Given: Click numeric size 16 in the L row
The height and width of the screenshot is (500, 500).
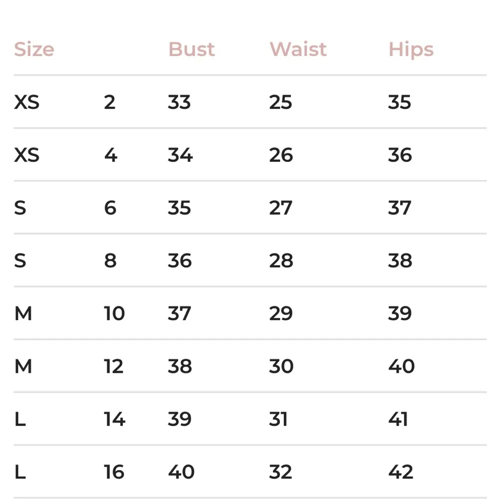Looking at the screenshot, I should click(x=114, y=472).
